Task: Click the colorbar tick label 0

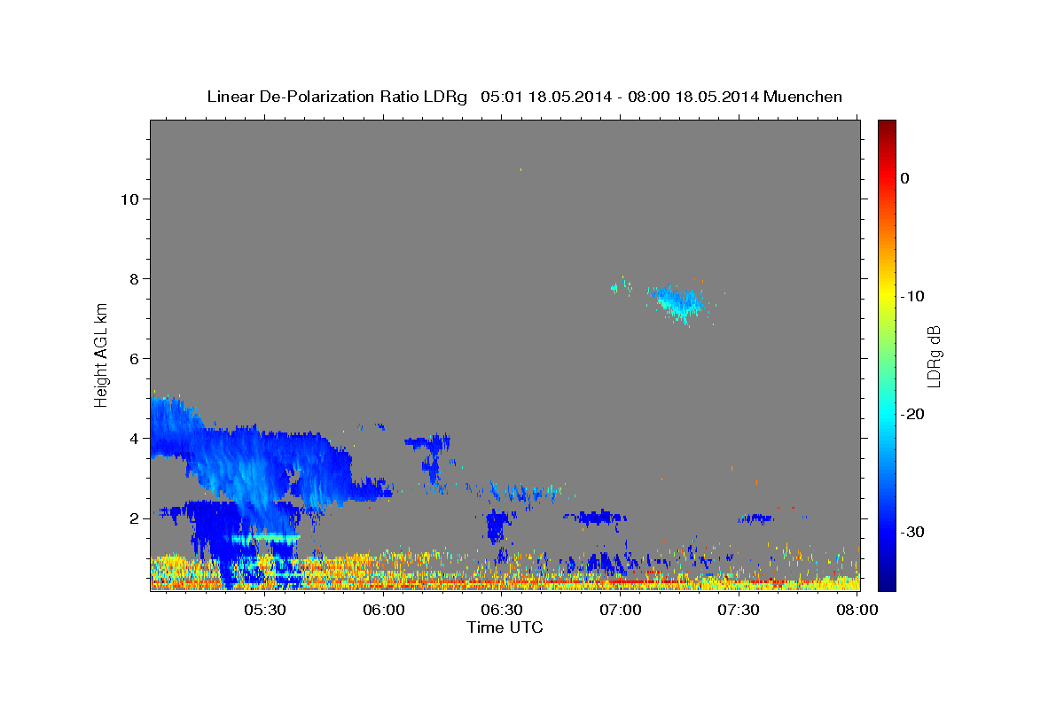Action: coord(905,178)
